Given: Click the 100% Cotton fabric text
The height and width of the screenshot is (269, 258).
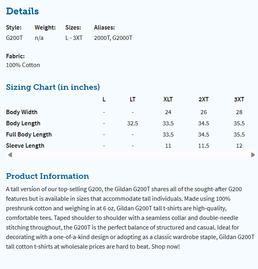Looking at the screenshot, I should coord(23,65).
